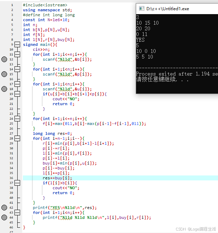
Task: Click the scanf reading &u[i] line
Action: pos(67,89)
